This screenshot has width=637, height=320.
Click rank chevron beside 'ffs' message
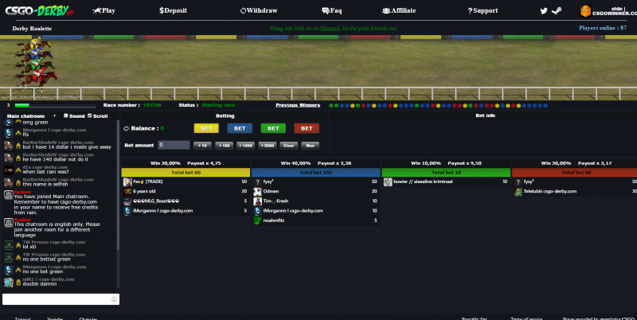click(x=18, y=133)
